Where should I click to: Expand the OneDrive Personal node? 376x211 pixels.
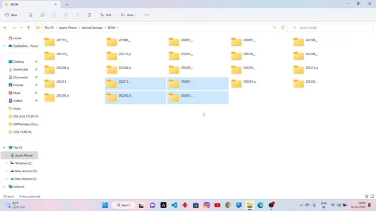click(4, 46)
